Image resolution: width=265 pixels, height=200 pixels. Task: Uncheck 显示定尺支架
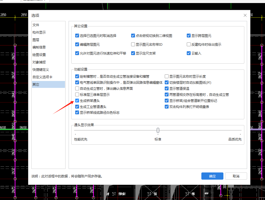pos(133,53)
